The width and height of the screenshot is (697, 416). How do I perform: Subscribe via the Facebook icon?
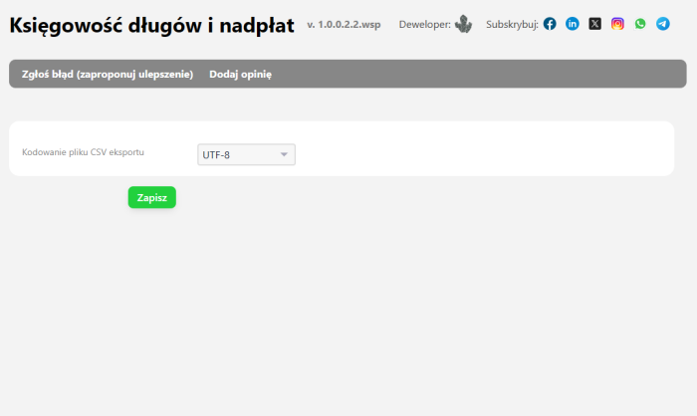pyautogui.click(x=550, y=24)
